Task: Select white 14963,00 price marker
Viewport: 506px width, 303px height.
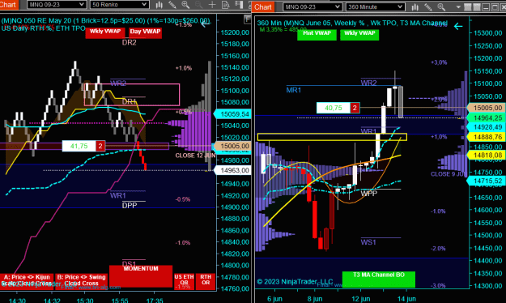Action: [232, 170]
